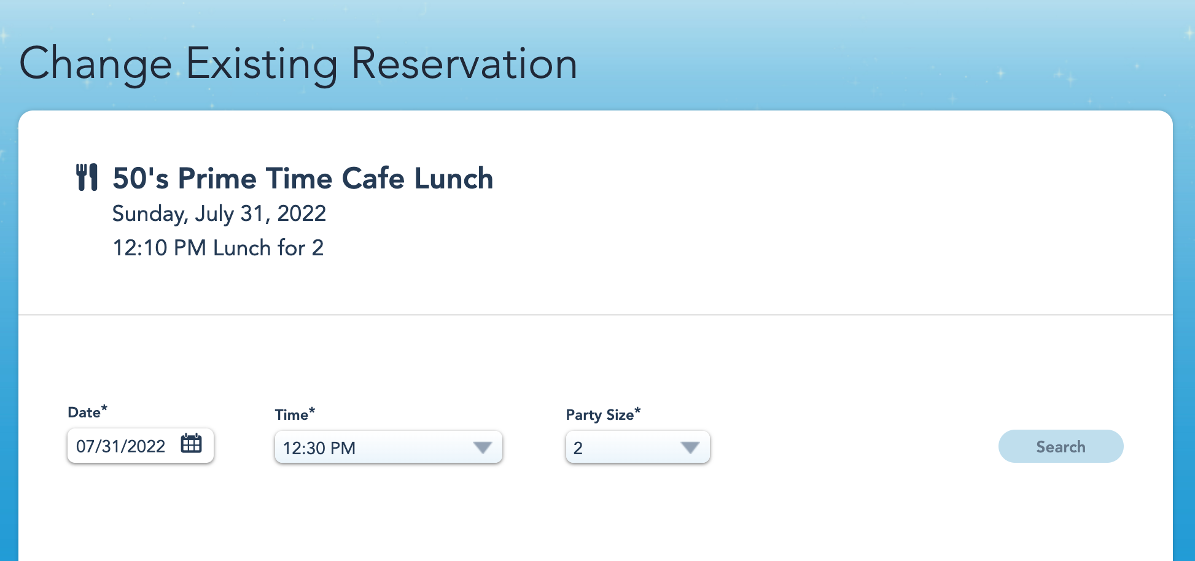Screen dimensions: 1195x561
Task: Click the fork and knife dining icon
Action: pos(87,177)
